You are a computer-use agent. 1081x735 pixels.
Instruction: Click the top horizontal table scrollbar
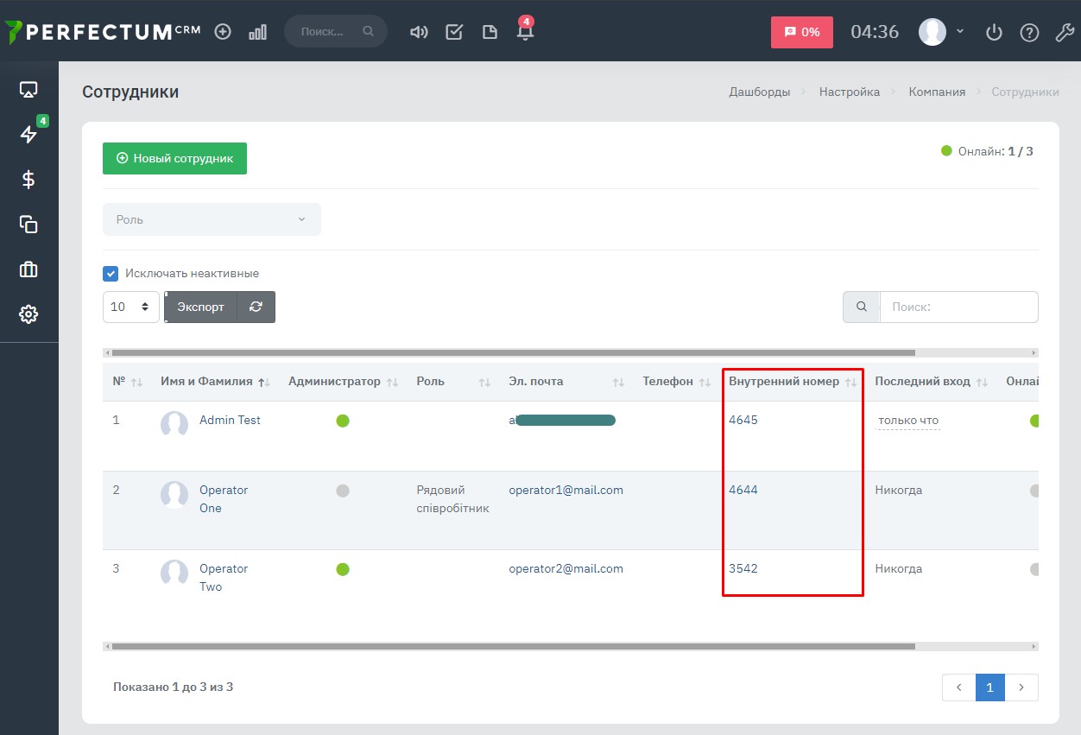click(x=513, y=352)
